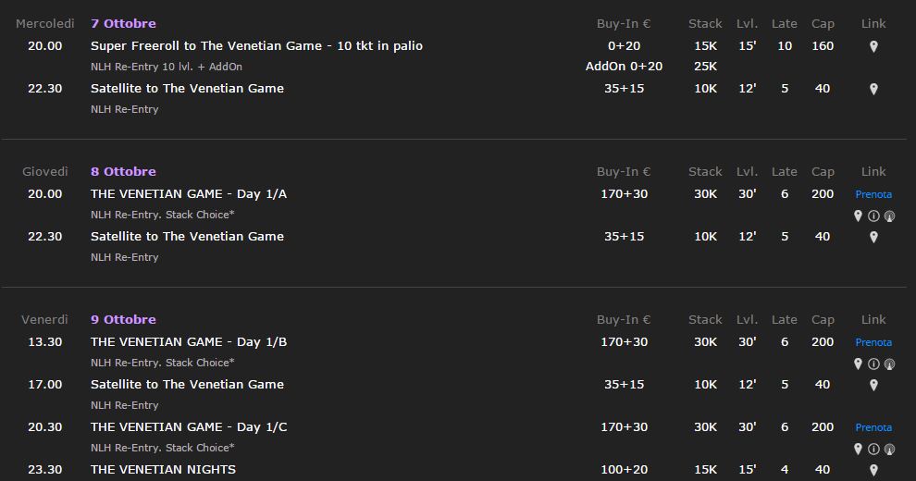This screenshot has width=916, height=481.
Task: Select THE VENETIAN GAME - Day 1/A title
Action: point(189,194)
